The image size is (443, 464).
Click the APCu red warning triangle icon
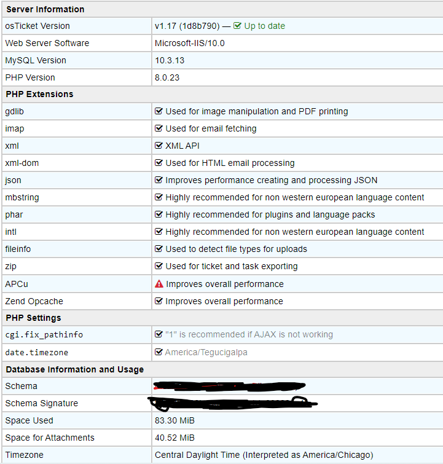tap(159, 284)
